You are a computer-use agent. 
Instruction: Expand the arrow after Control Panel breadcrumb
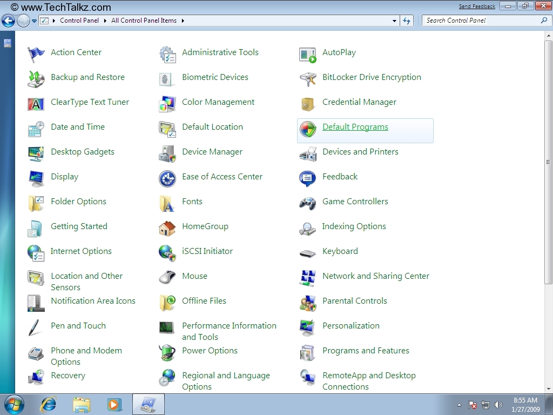105,21
